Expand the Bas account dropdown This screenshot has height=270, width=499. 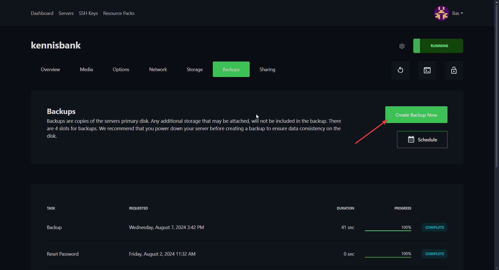pyautogui.click(x=457, y=13)
